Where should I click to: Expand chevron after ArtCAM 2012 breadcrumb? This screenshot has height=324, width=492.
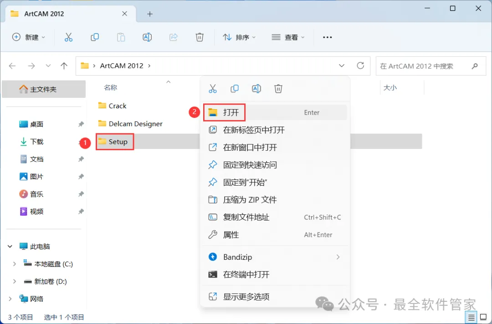click(149, 66)
